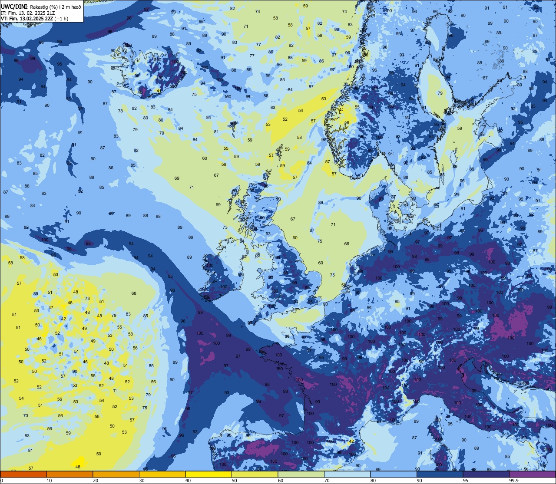
Task: Click the legend scale label "80"
Action: [373, 481]
